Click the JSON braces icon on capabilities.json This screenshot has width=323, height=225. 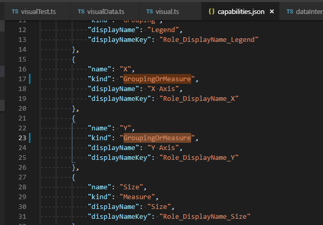[x=211, y=11]
